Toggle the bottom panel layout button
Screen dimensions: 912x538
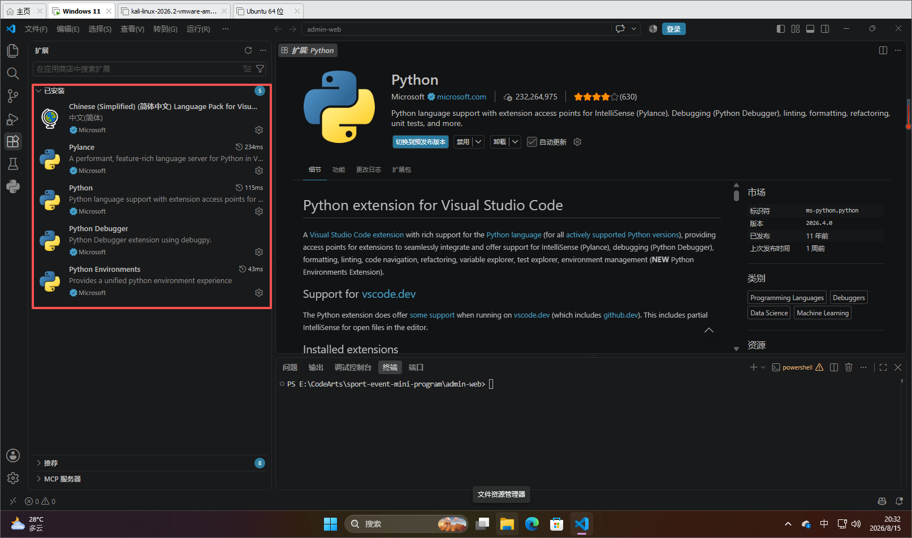[810, 29]
